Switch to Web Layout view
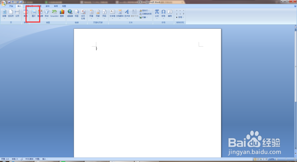 click(261, 159)
